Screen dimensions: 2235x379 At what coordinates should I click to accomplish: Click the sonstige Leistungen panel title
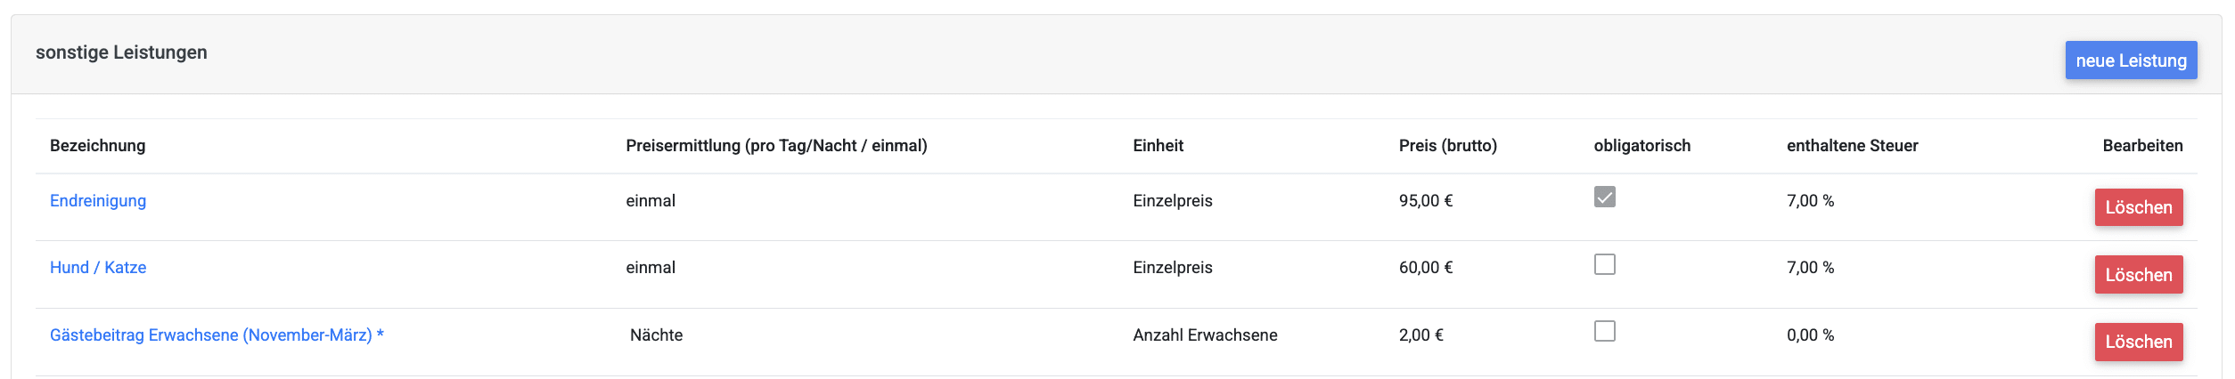[121, 52]
